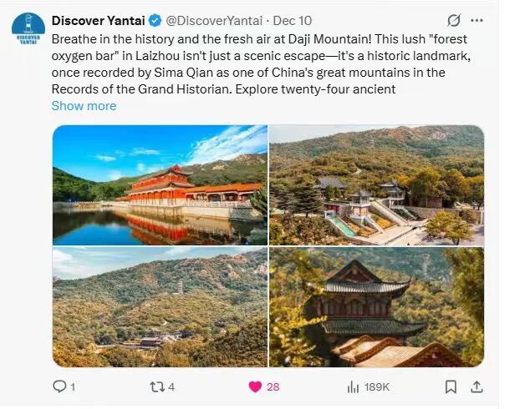
Task: Open the Discover Yantai display name
Action: tap(99, 20)
